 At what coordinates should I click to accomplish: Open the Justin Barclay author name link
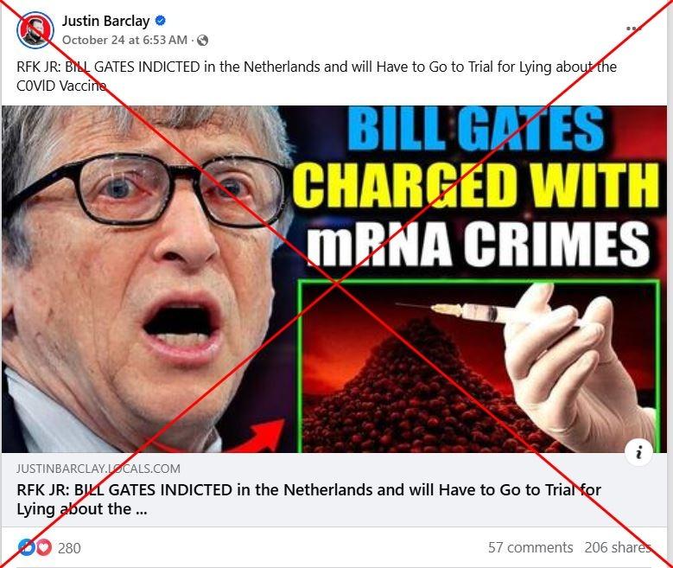coord(105,21)
